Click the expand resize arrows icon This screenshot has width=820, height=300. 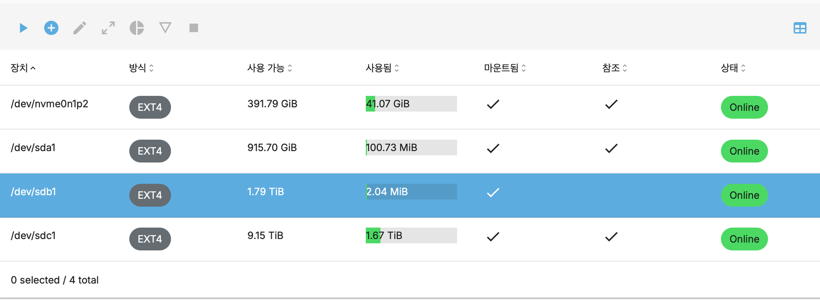tap(108, 28)
